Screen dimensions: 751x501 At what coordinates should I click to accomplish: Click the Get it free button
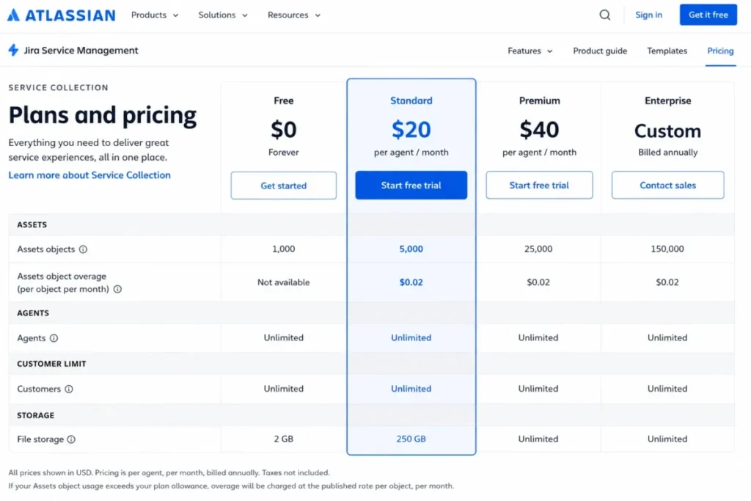(x=708, y=15)
